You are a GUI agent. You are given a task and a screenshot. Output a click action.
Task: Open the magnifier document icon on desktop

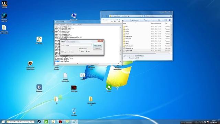tap(82, 76)
